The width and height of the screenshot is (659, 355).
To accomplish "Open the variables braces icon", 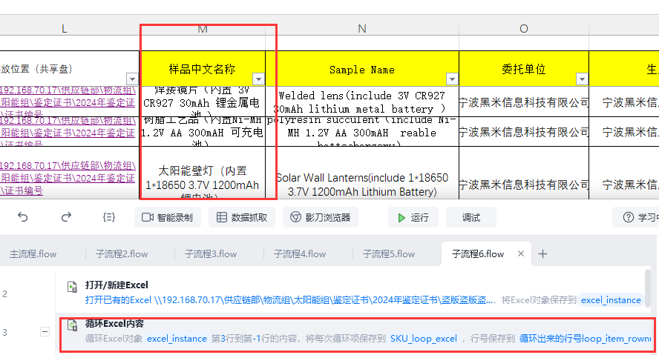I will pos(109,217).
